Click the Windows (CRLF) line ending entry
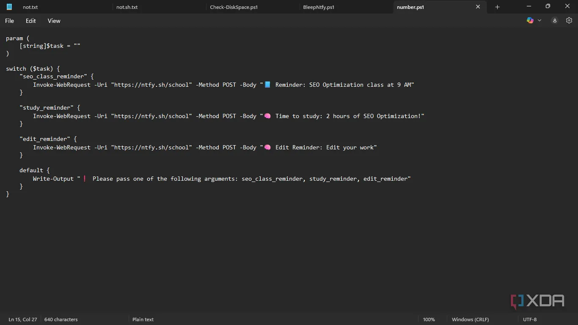This screenshot has height=325, width=578. 470,319
